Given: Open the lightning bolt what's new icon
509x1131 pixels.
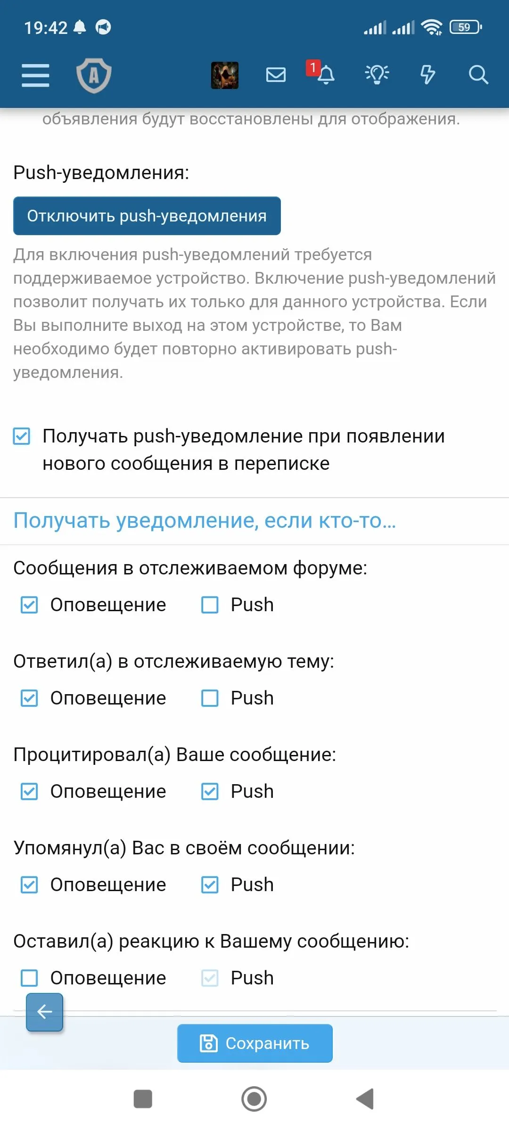Looking at the screenshot, I should tap(427, 74).
